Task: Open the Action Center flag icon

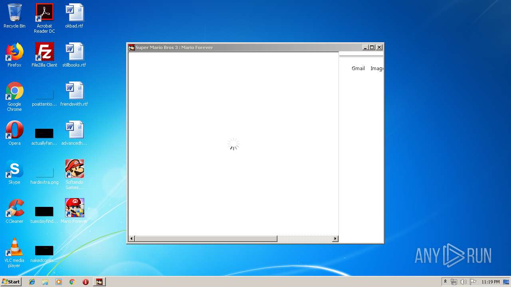Action: (x=473, y=282)
